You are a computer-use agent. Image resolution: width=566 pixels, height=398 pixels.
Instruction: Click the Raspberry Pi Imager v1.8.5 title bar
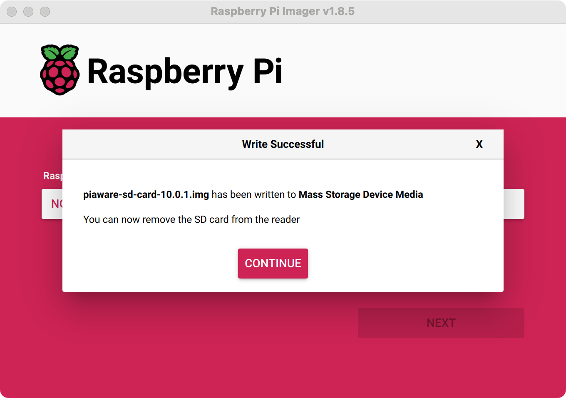[283, 11]
